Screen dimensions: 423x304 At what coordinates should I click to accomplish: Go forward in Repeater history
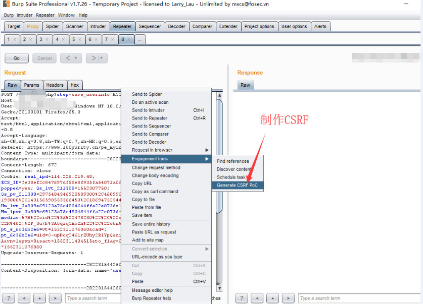coord(93,58)
